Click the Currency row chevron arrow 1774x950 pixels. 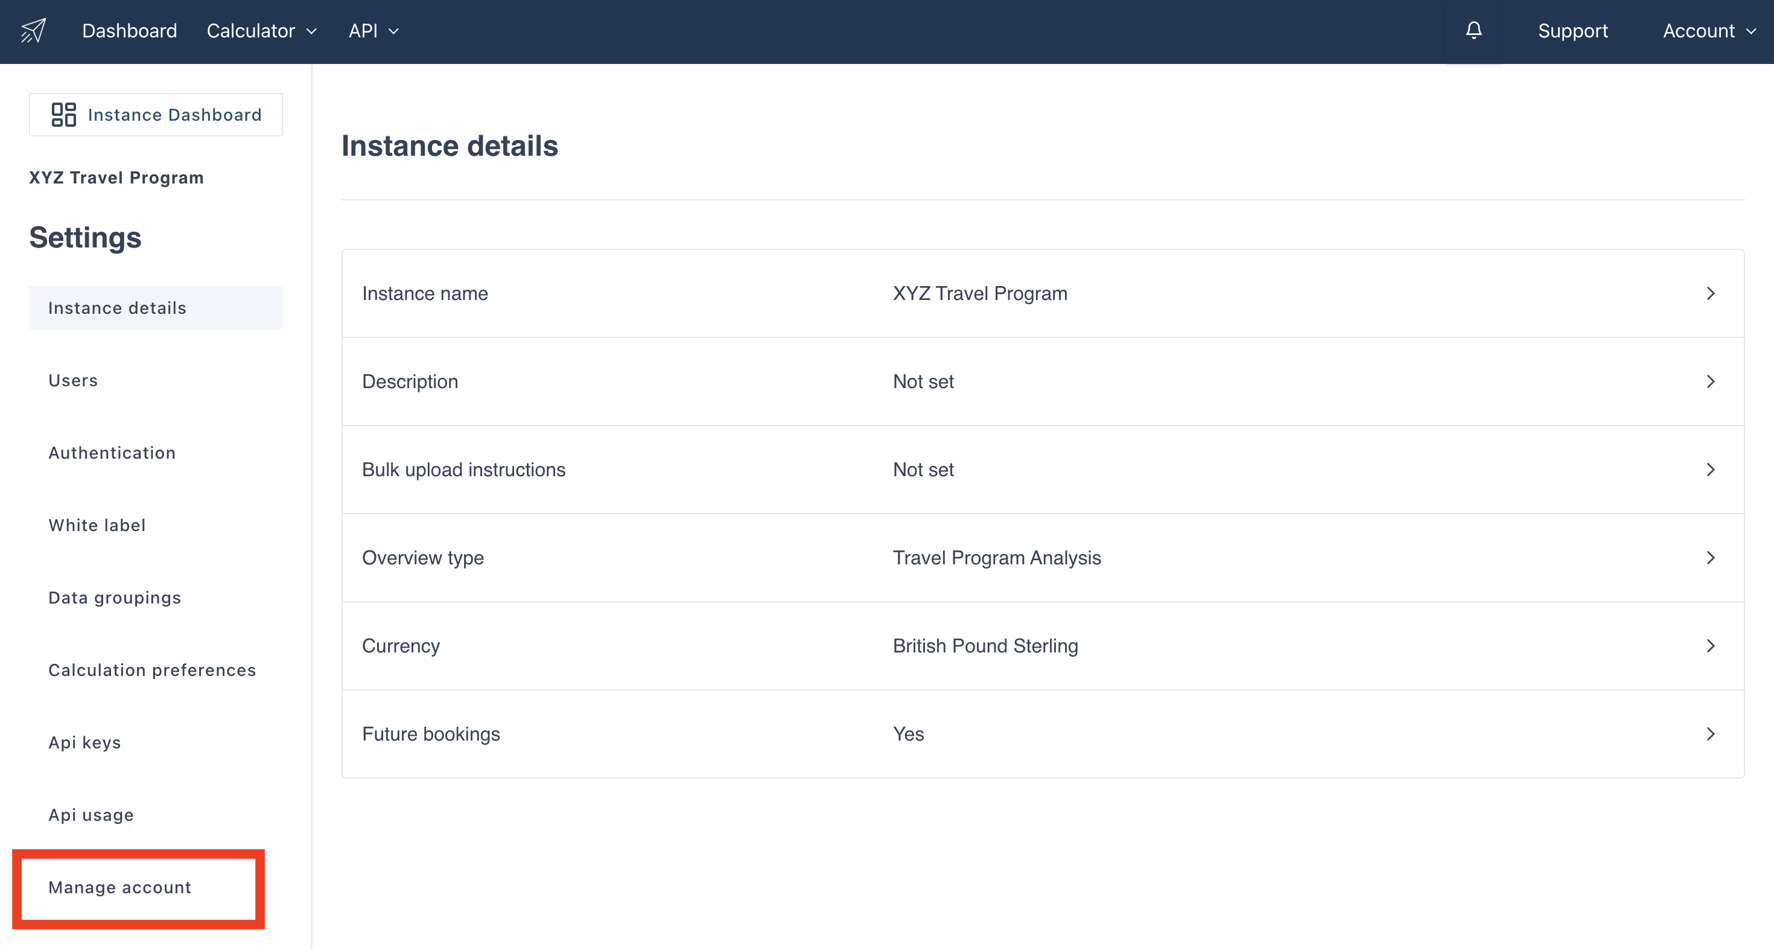(1711, 646)
